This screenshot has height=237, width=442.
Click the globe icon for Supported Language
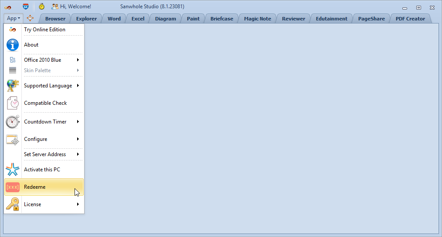[13, 86]
